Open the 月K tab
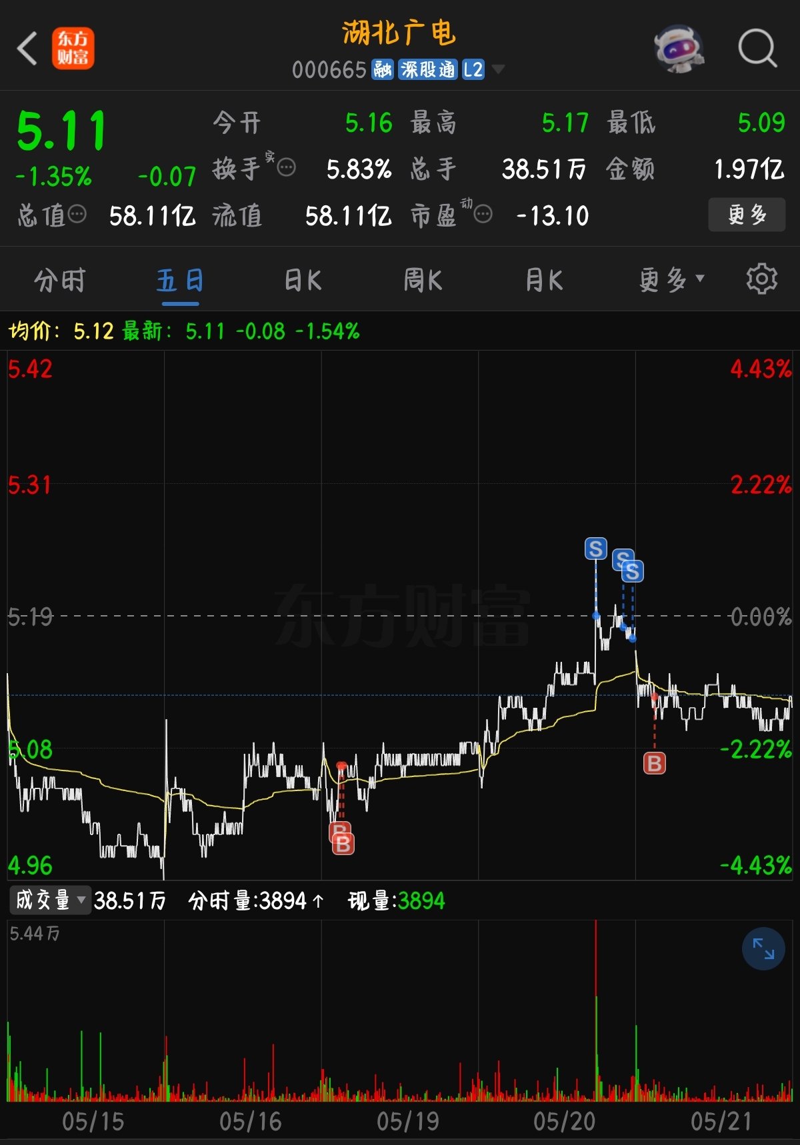This screenshot has width=800, height=1145. coord(544,280)
